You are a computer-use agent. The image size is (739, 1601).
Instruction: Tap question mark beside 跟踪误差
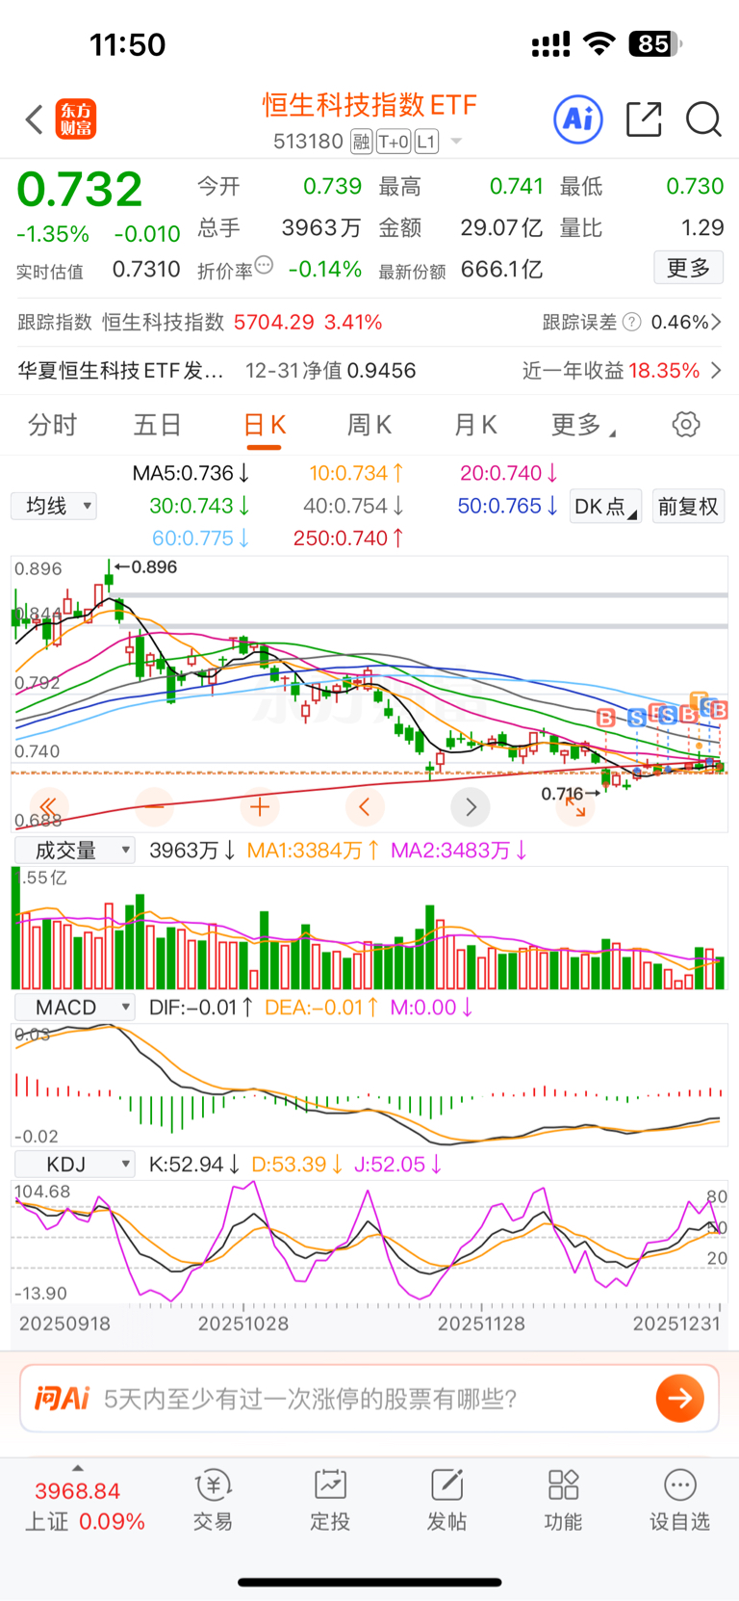(x=632, y=322)
